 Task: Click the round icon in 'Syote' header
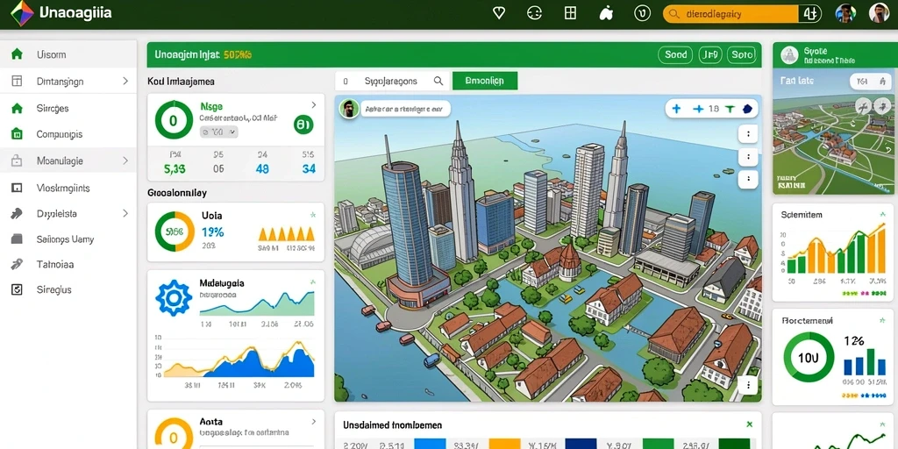[x=789, y=55]
